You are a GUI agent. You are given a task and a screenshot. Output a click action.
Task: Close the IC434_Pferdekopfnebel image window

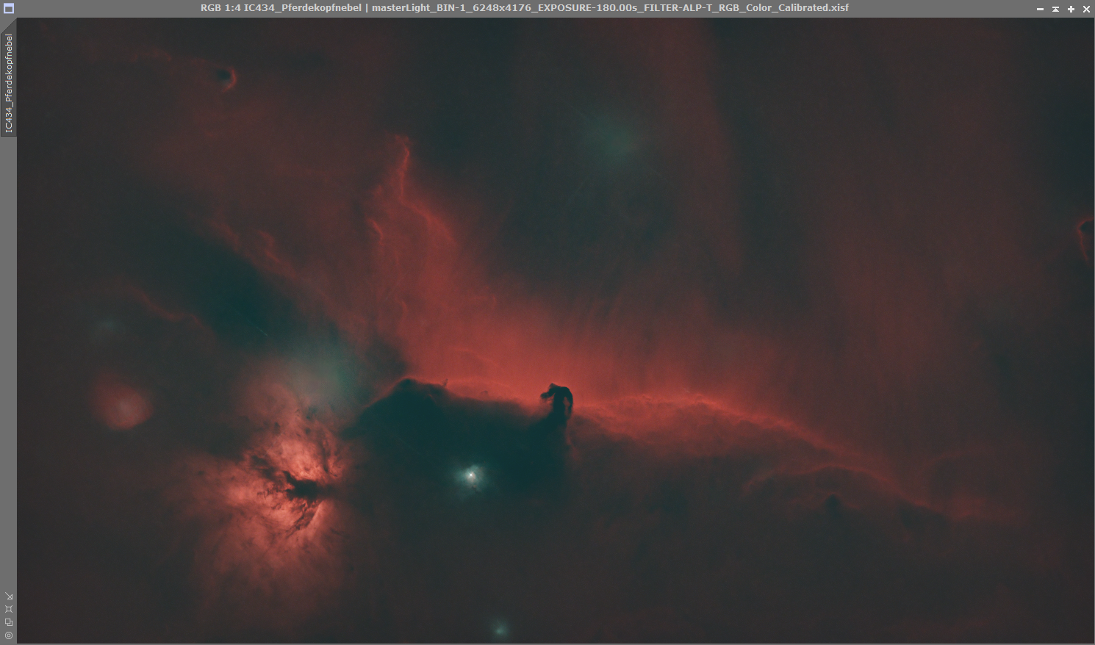point(1086,9)
